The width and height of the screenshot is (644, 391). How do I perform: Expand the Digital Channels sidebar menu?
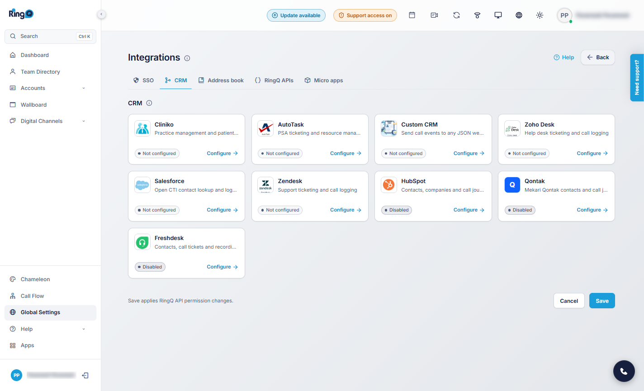pyautogui.click(x=50, y=121)
